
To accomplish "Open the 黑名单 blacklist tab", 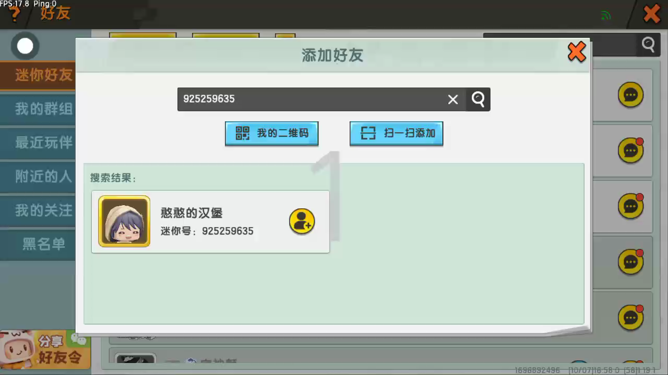I will click(39, 244).
